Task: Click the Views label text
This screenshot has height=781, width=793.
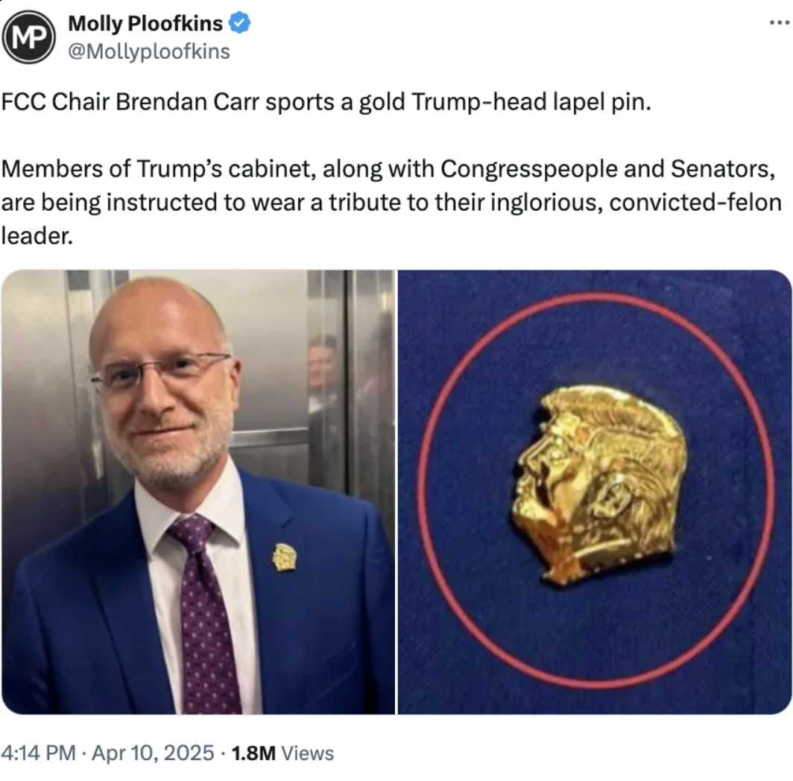Action: click(x=308, y=753)
